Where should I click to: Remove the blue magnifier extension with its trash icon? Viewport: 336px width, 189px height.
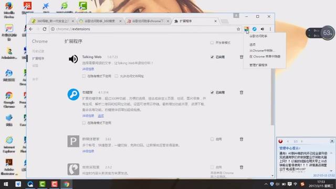(x=241, y=92)
